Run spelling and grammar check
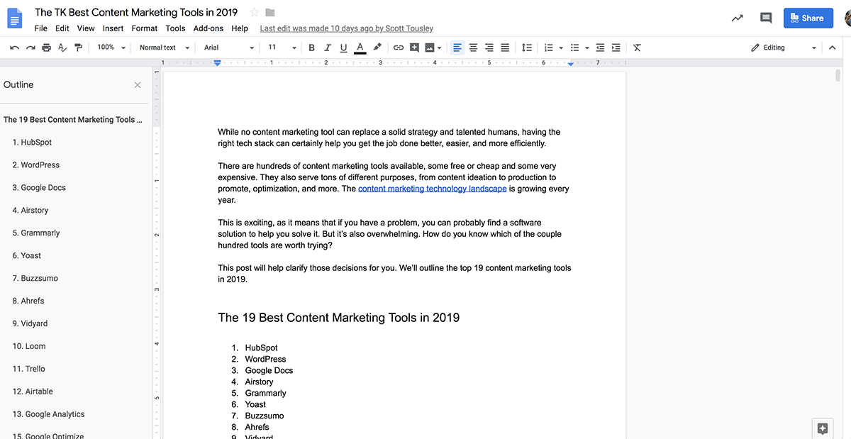Screen dimensions: 851x439 point(62,48)
